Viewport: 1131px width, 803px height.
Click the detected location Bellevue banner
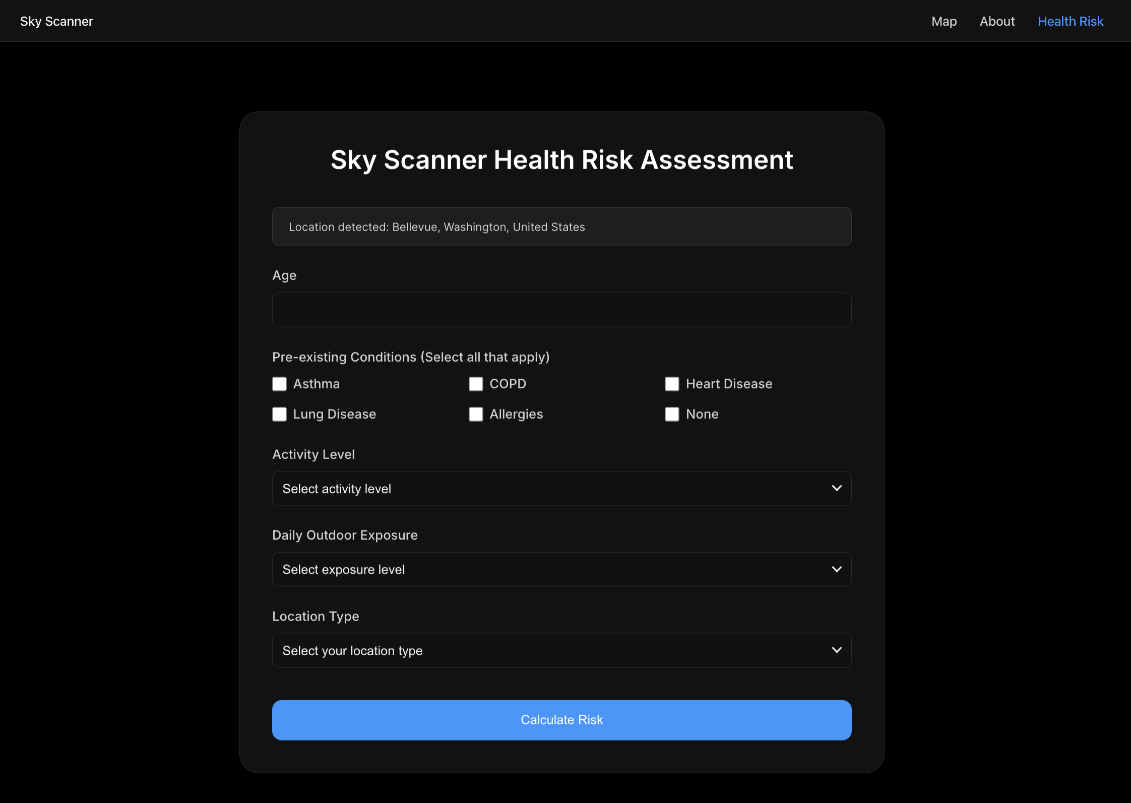coord(561,227)
